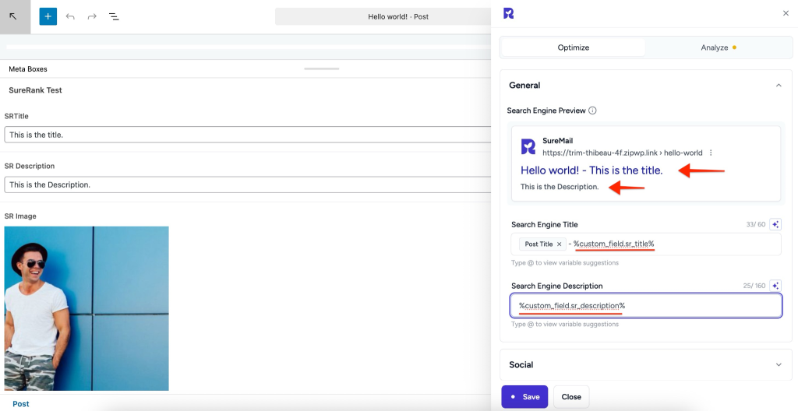
Task: Click the Post breadcrumb at the bottom
Action: pyautogui.click(x=21, y=404)
